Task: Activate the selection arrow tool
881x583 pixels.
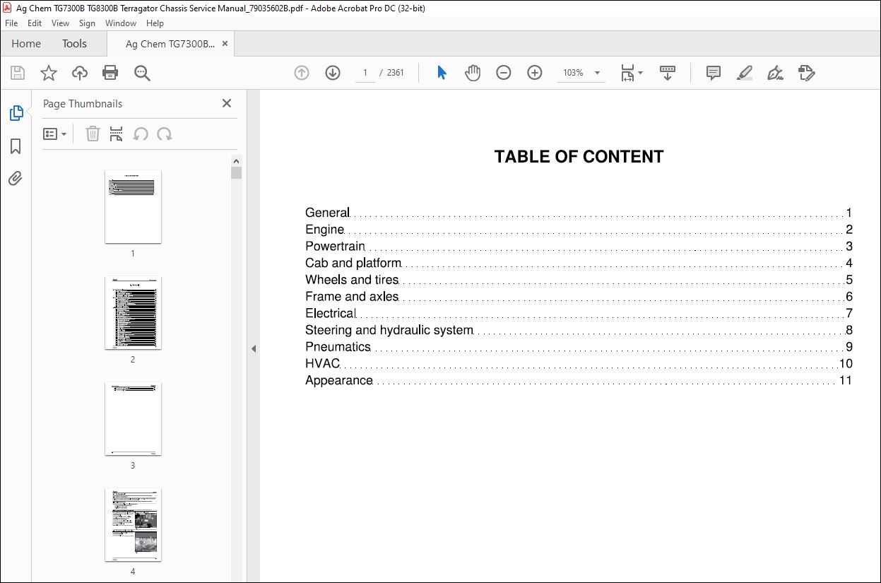Action: click(x=442, y=73)
